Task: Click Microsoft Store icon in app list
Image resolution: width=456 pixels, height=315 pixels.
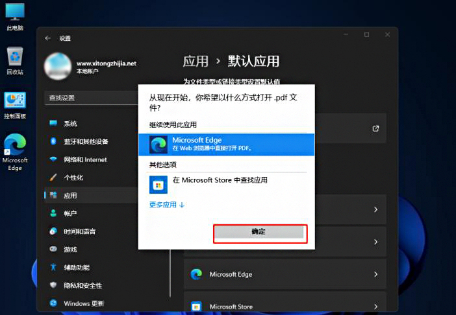Action: (x=196, y=307)
